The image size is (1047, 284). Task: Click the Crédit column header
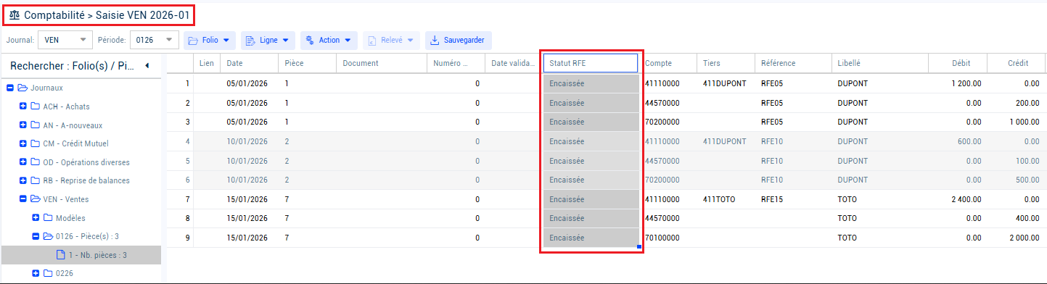click(1017, 63)
